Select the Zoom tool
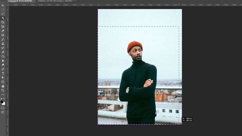Image resolution: width=242 pixels, height=136 pixels. 3,90
